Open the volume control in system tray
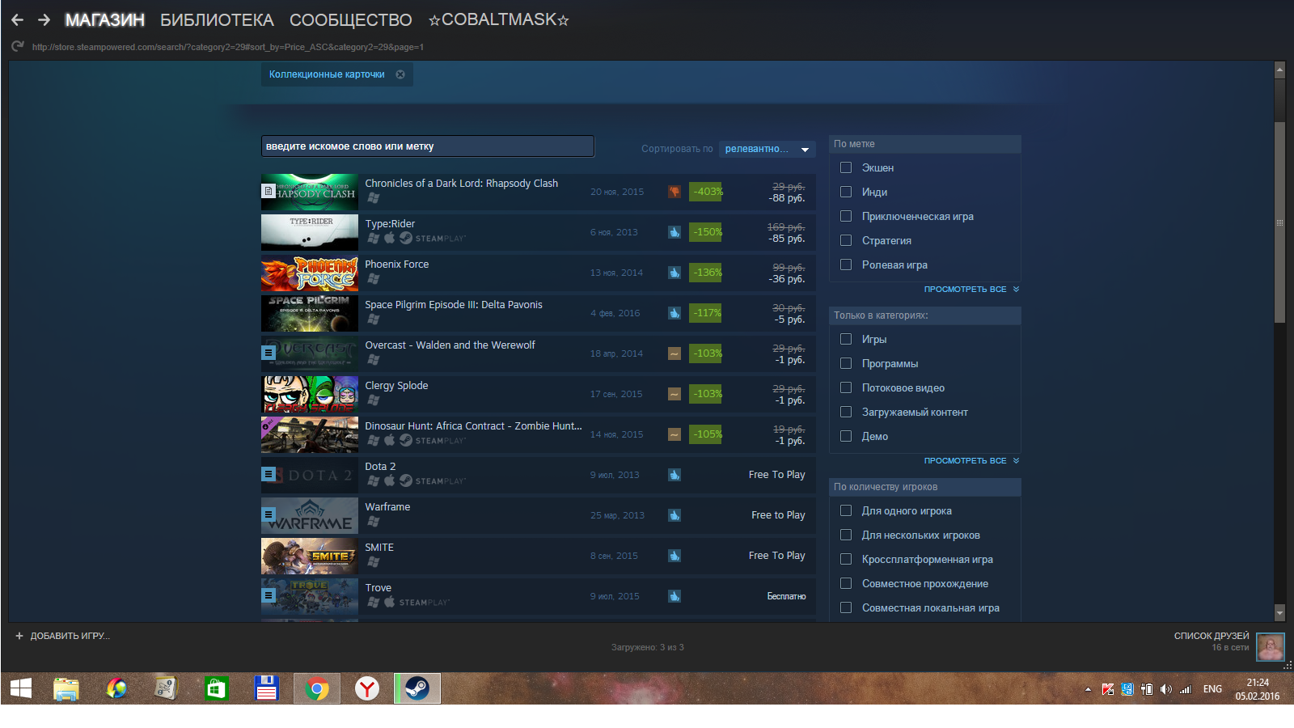Image resolution: width=1294 pixels, height=728 pixels. click(1165, 689)
